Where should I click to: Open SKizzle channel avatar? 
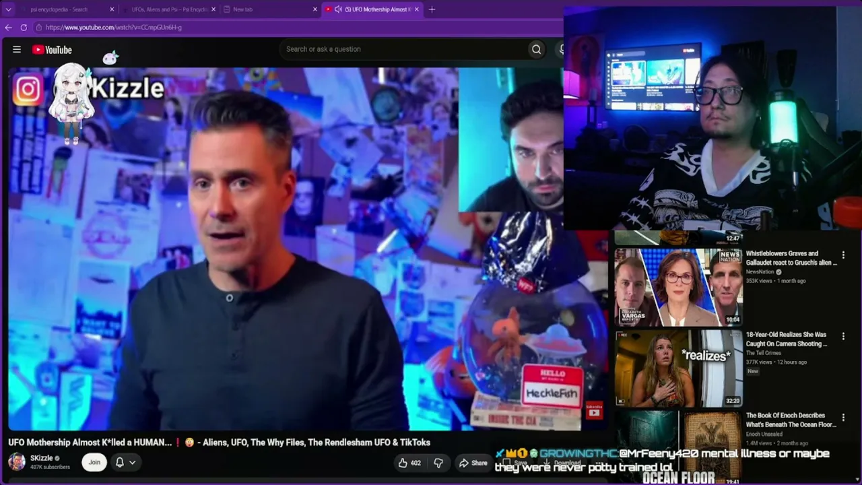pyautogui.click(x=17, y=461)
